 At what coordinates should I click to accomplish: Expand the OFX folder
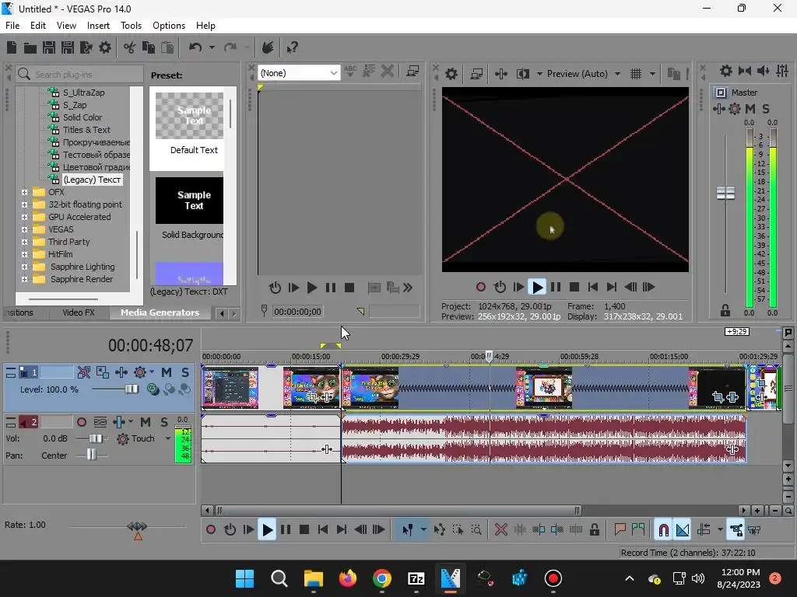pyautogui.click(x=24, y=193)
